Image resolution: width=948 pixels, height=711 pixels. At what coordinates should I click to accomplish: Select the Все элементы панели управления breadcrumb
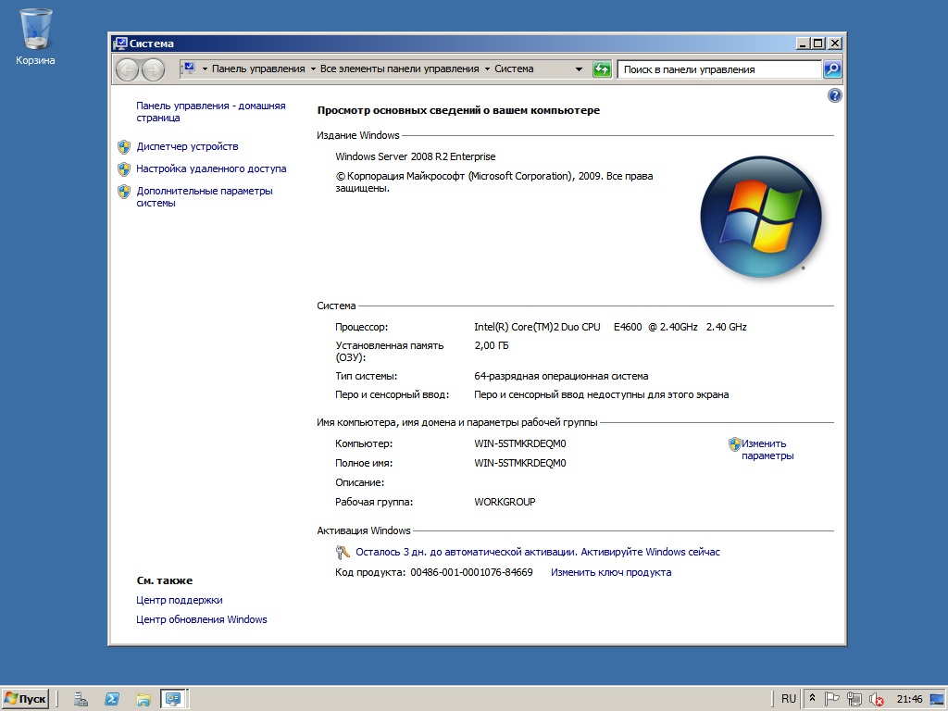pos(400,69)
